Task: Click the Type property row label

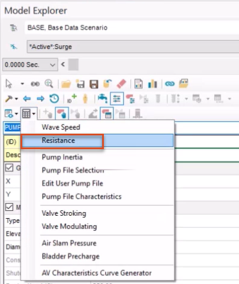Action: pyautogui.click(x=13, y=220)
